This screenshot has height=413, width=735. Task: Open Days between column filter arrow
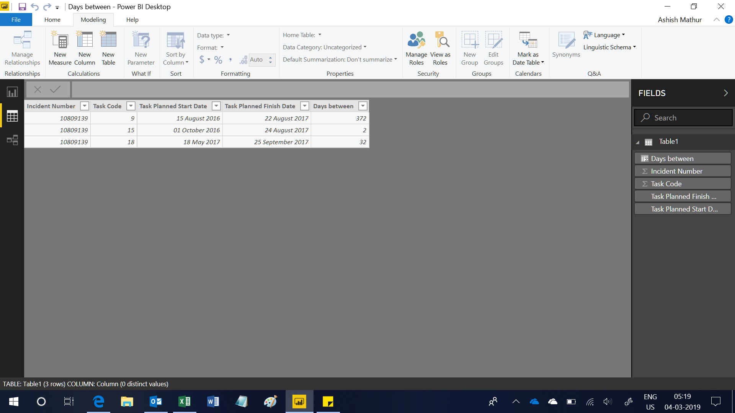363,106
